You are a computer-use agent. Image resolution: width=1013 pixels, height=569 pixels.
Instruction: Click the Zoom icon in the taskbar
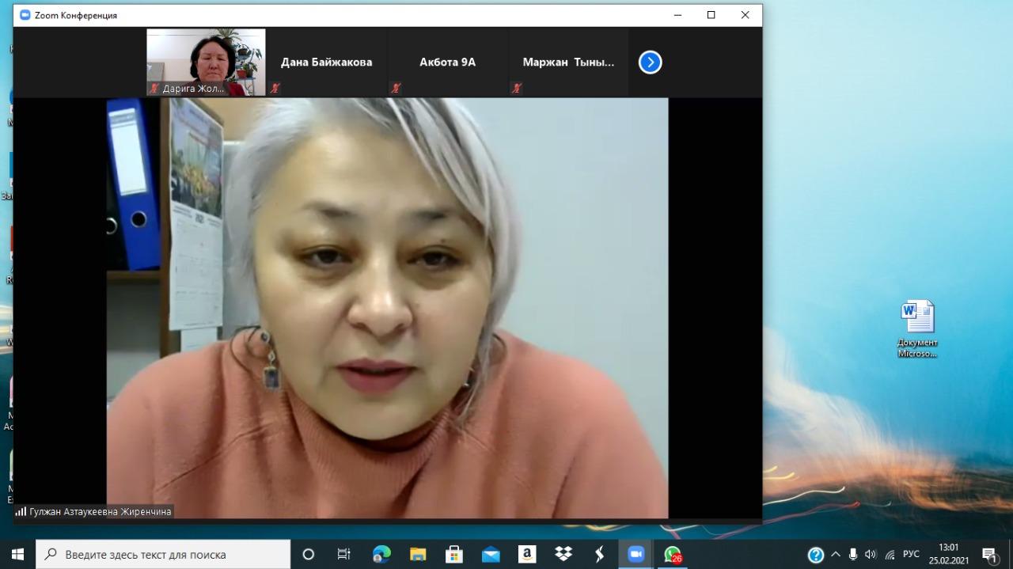pos(635,554)
